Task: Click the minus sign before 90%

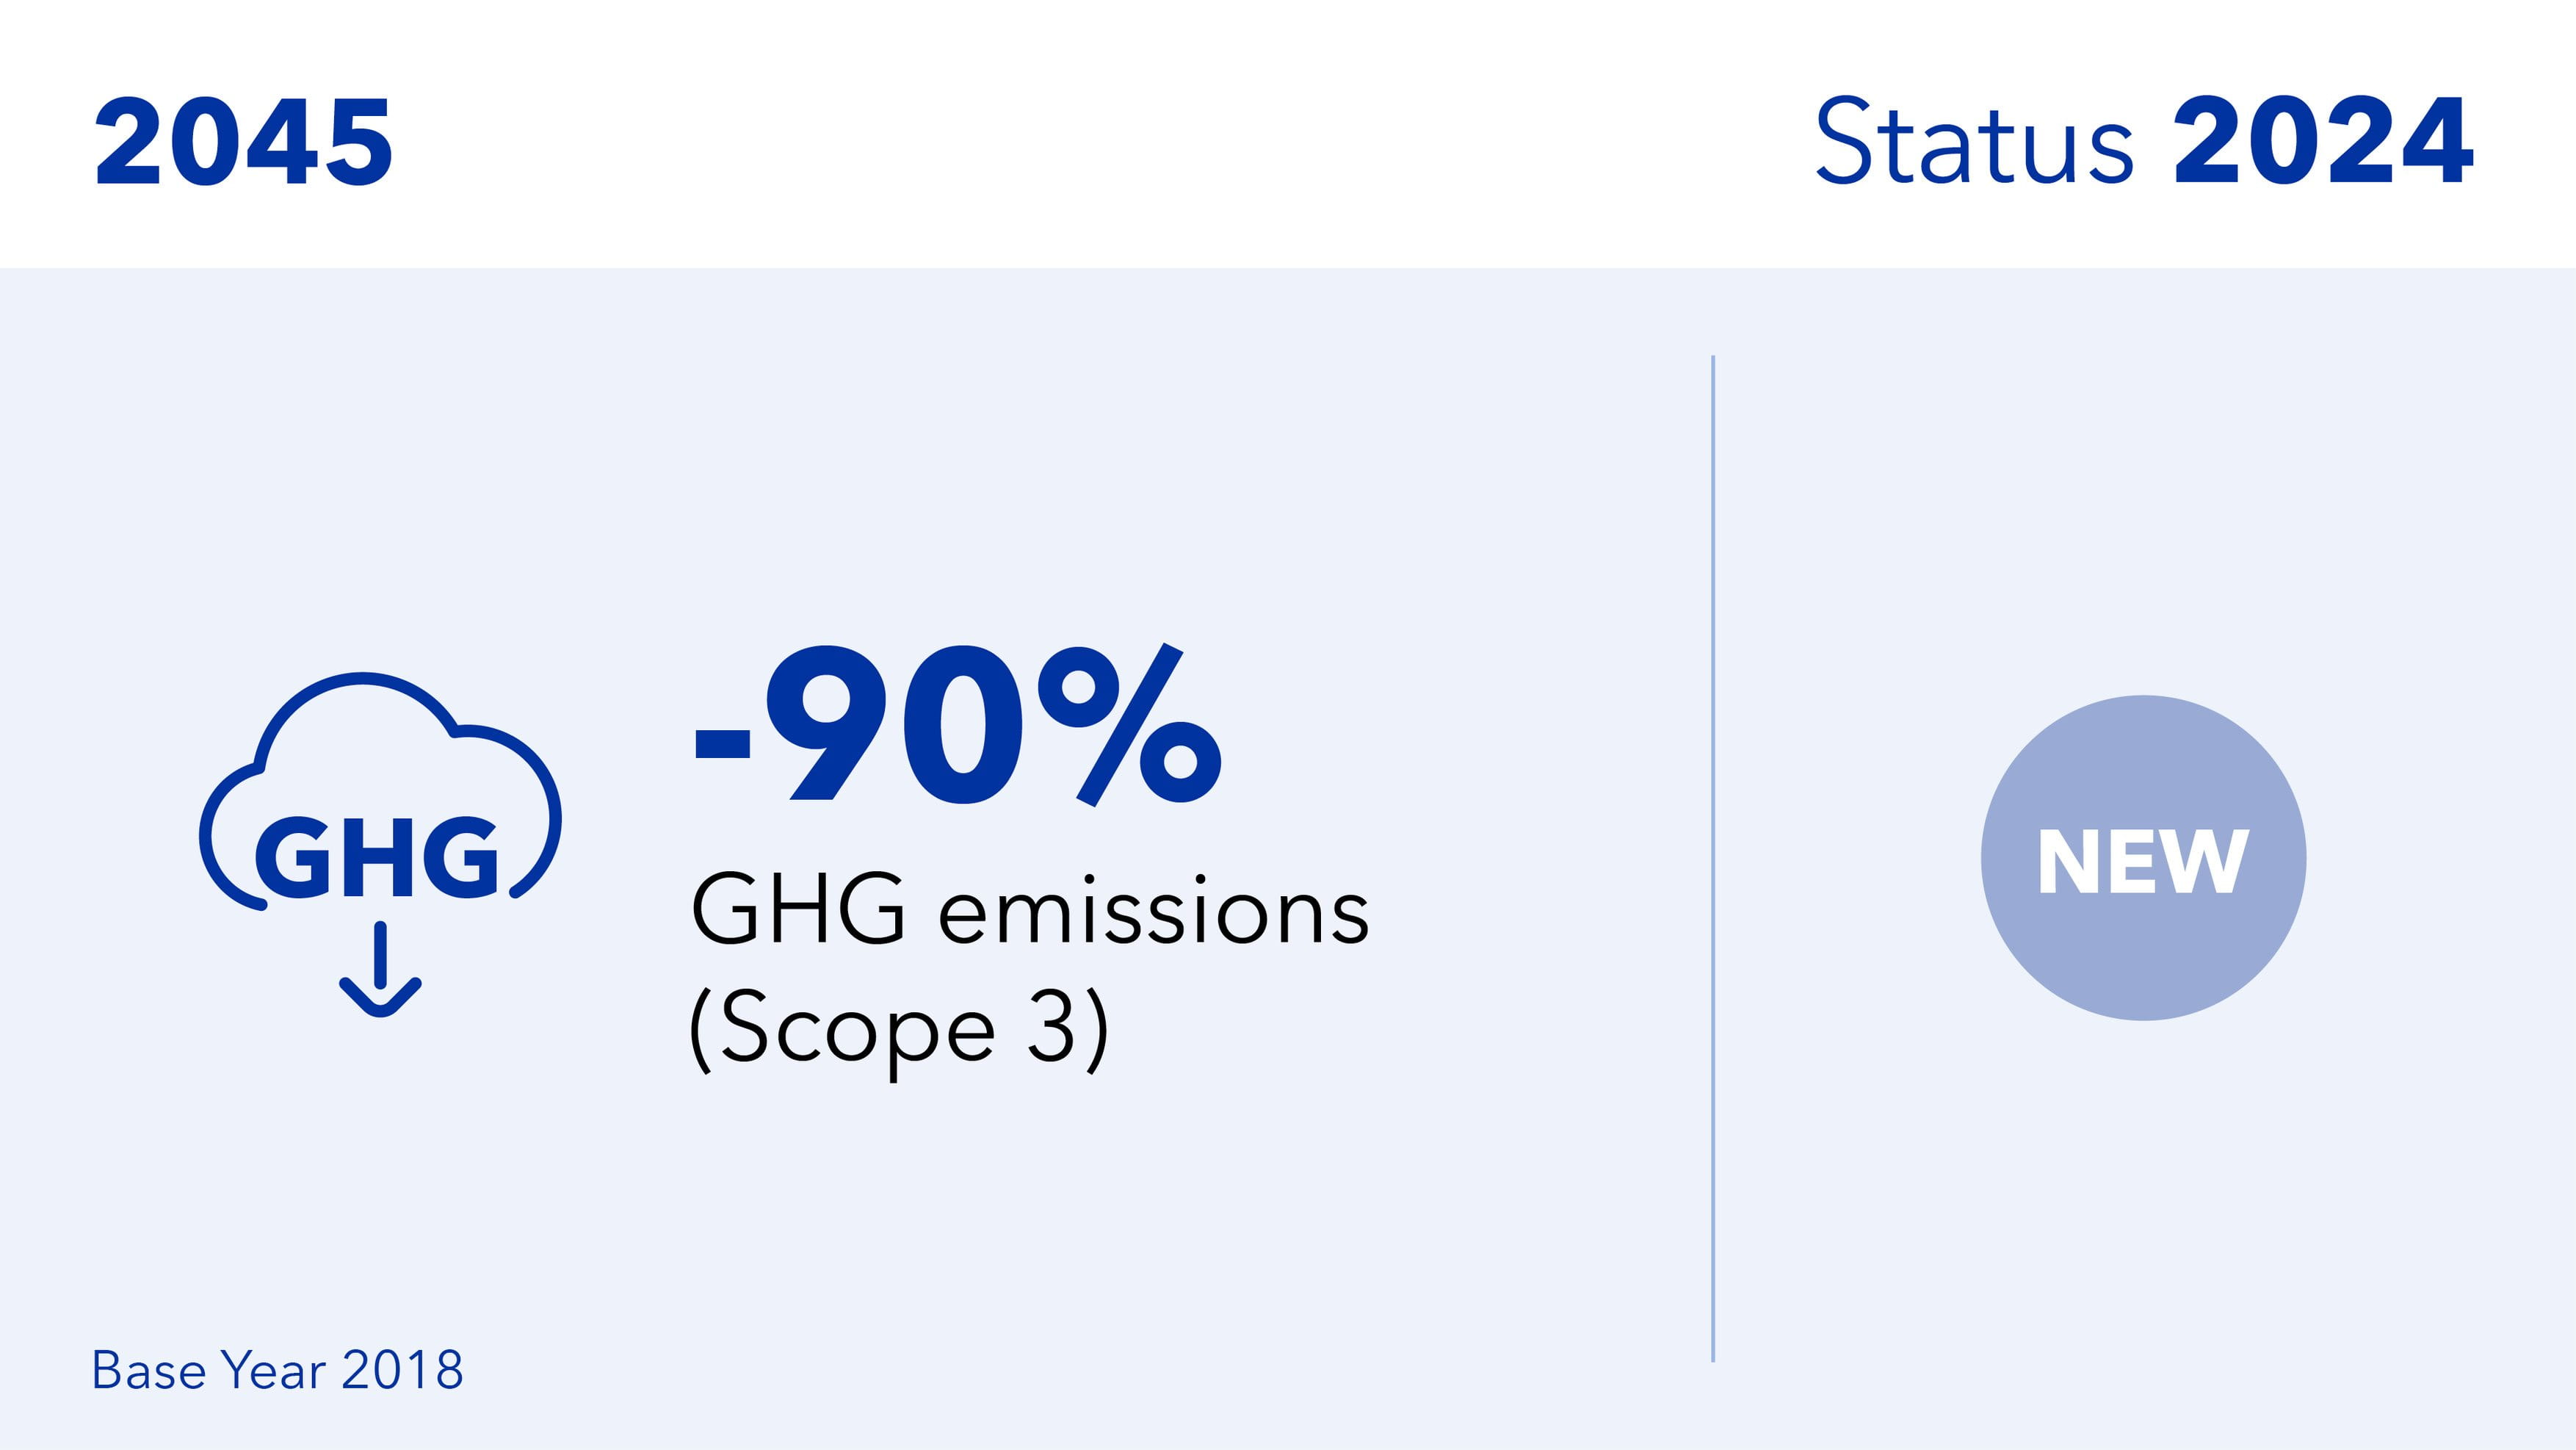Action: coord(722,744)
